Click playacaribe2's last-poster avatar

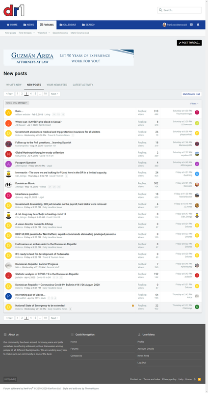[x=197, y=133]
